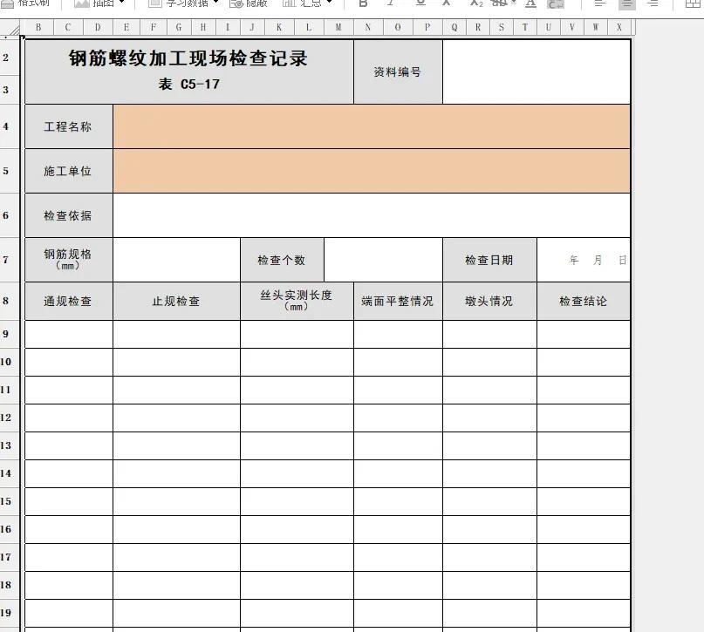Click the row 15 cell under 通规检查
704x632 pixels.
[69, 501]
